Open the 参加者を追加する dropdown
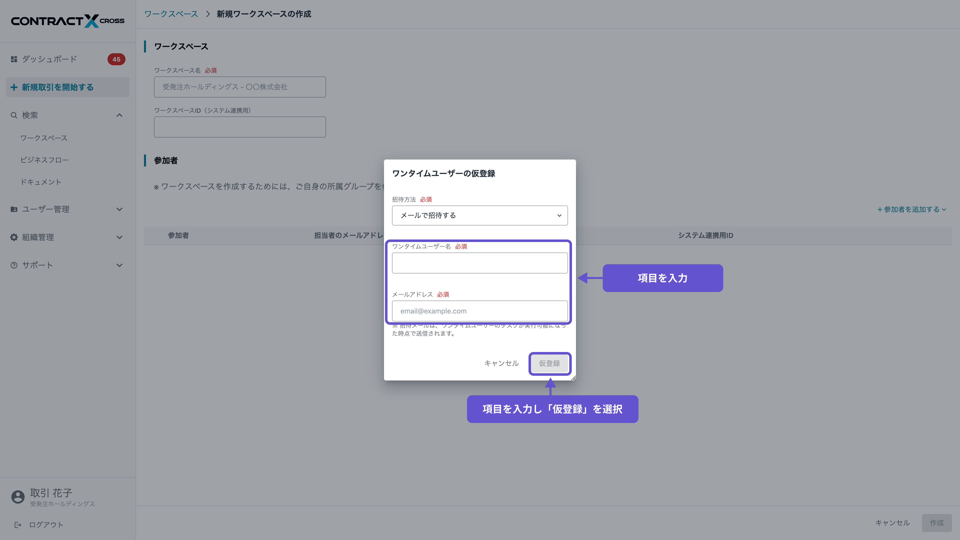The height and width of the screenshot is (540, 960). point(911,209)
